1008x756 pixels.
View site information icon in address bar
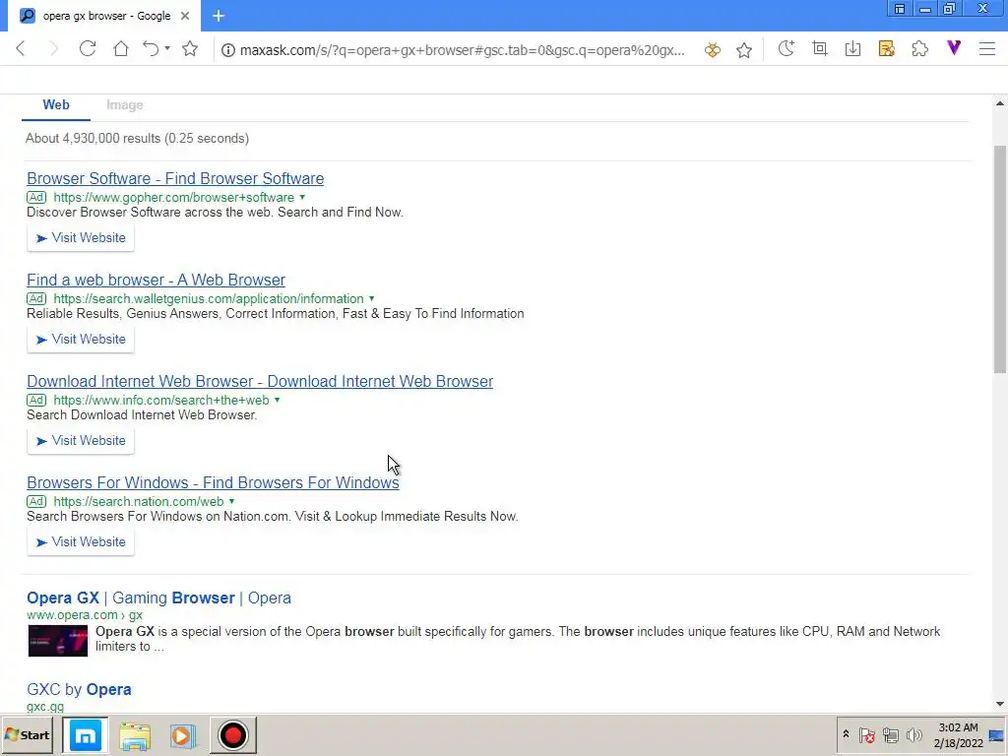tap(227, 50)
